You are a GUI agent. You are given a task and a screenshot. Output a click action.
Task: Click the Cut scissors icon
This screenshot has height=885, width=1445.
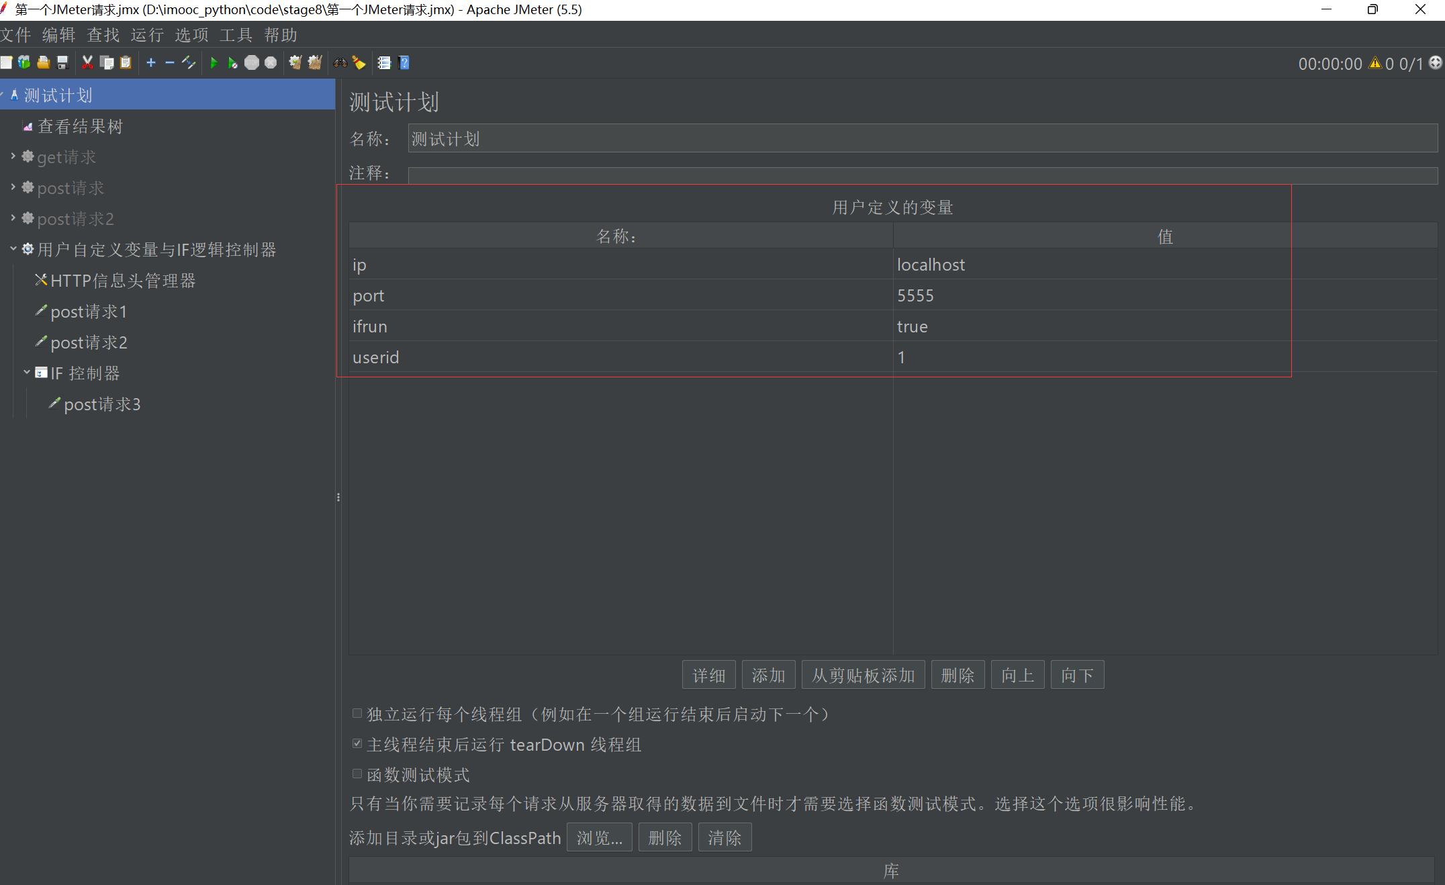pos(87,63)
